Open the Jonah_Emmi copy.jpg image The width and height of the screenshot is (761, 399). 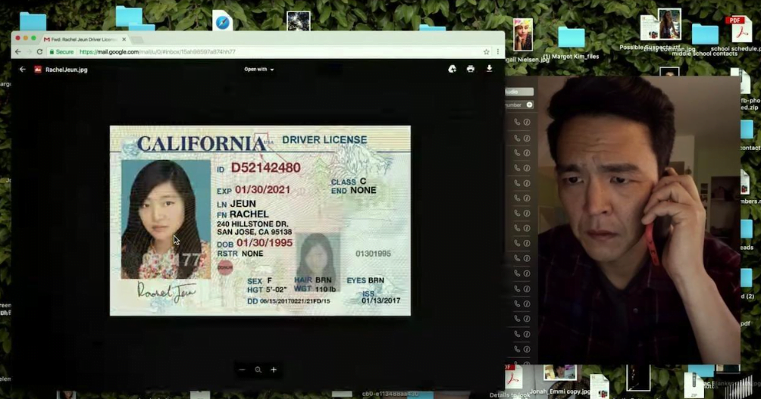(559, 373)
